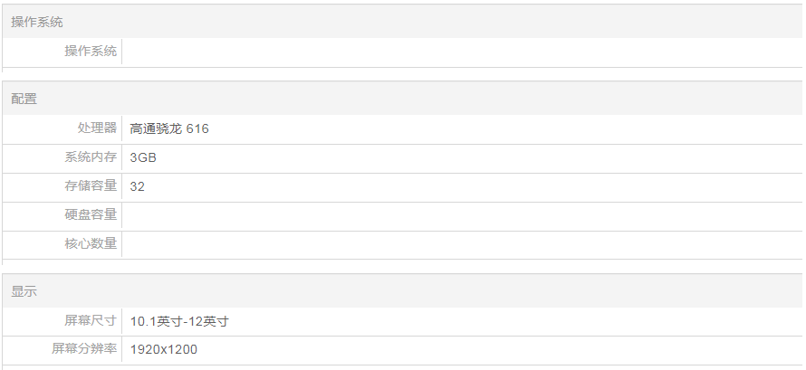Click the 屏幕尺寸 value 10.1英寸-12英寸

pyautogui.click(x=179, y=321)
